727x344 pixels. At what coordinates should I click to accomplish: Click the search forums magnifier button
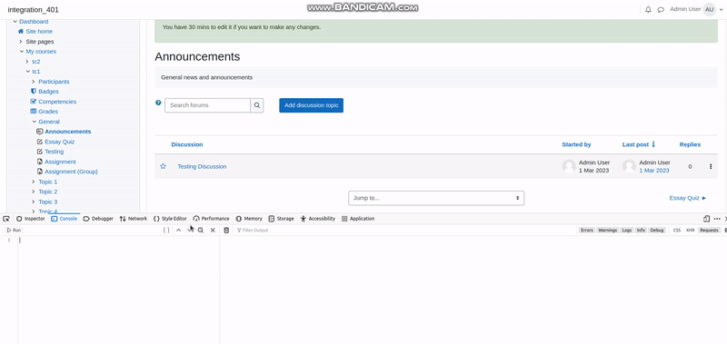click(257, 105)
